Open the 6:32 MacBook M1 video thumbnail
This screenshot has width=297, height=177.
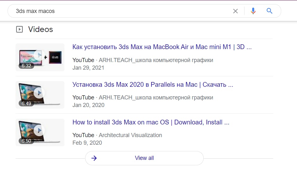[x=40, y=57]
